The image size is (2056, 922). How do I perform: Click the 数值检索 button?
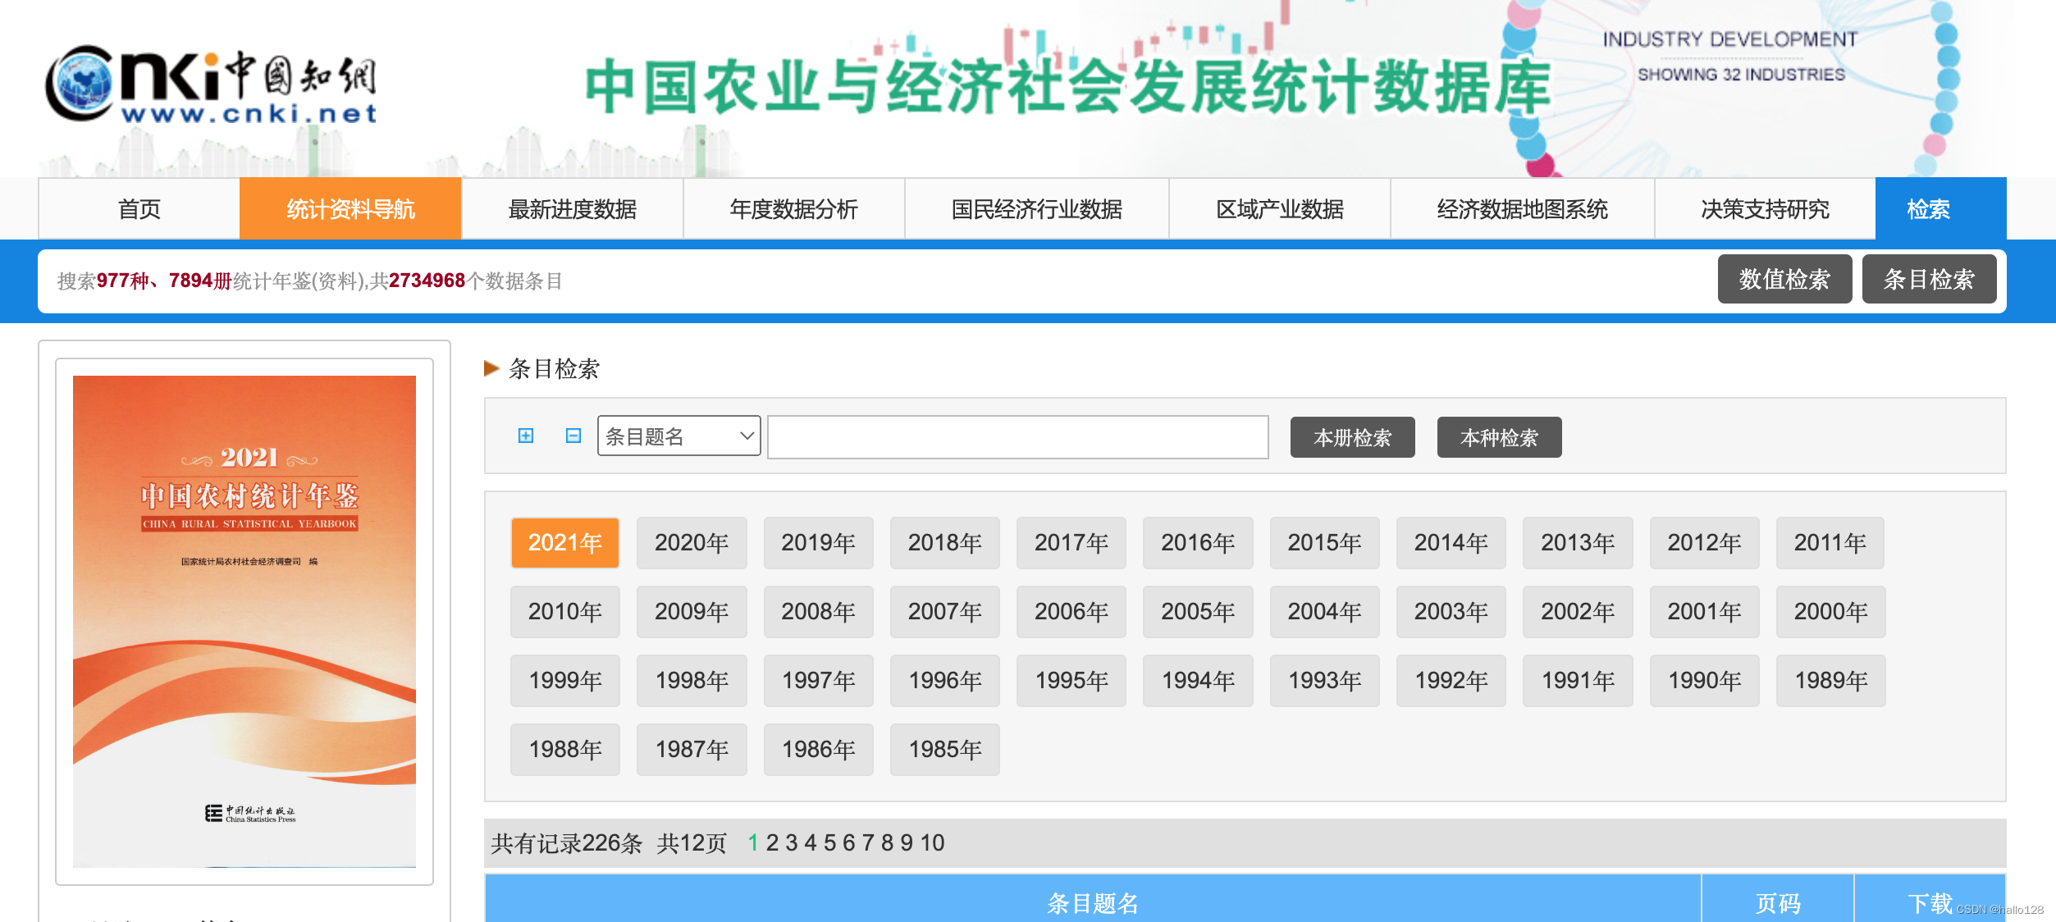pos(1784,280)
